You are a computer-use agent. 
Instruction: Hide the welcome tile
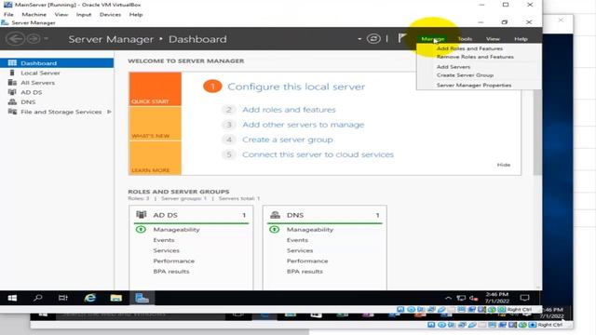click(503, 165)
